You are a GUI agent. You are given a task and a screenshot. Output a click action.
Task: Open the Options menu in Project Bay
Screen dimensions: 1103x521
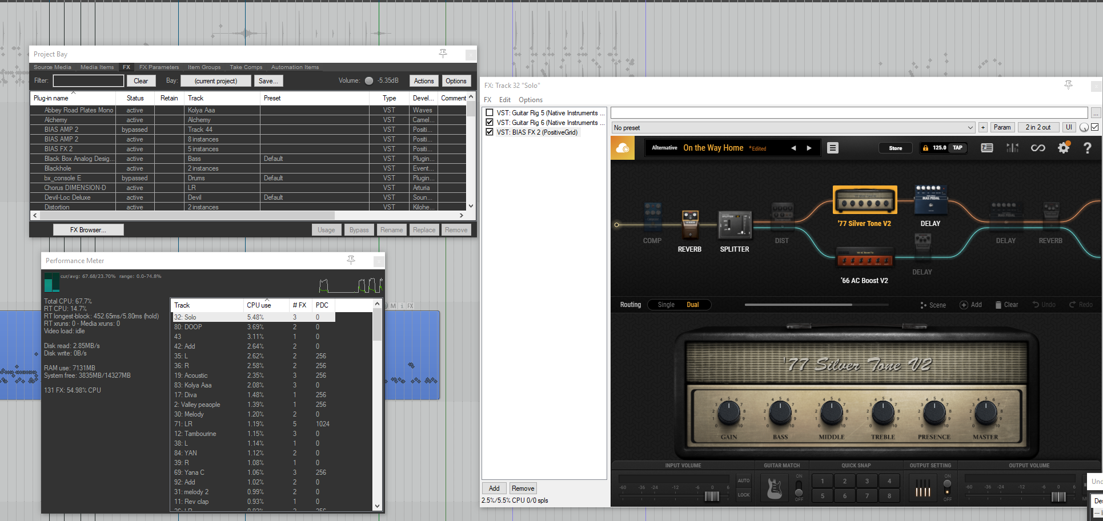coord(456,81)
